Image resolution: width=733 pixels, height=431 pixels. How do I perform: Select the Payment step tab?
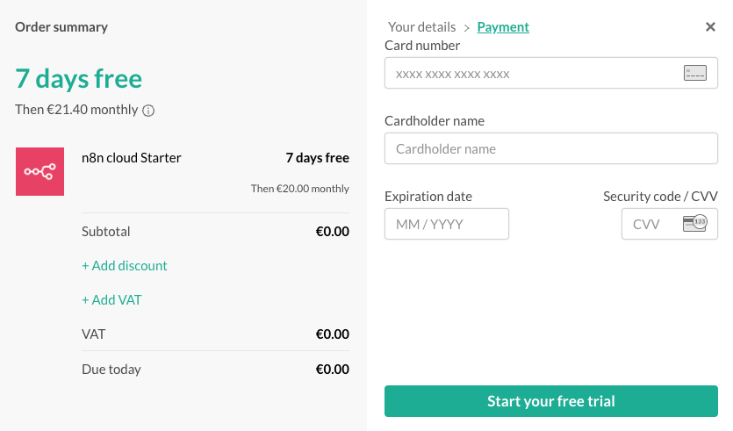tap(503, 27)
